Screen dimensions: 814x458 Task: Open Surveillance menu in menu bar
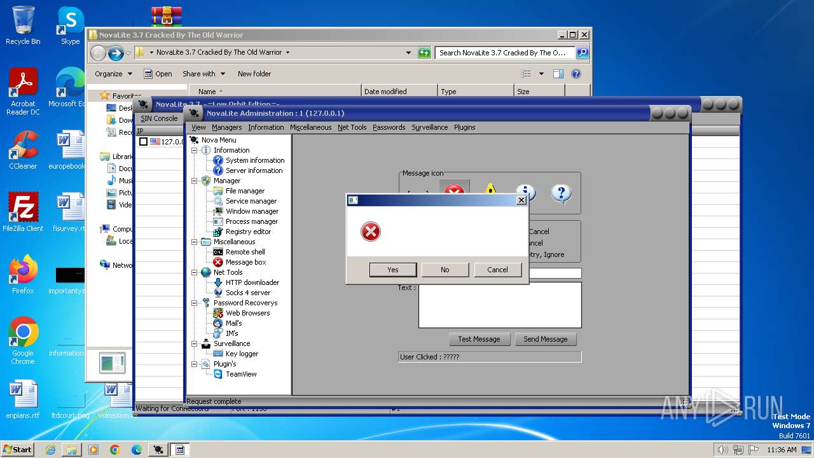[x=429, y=127]
